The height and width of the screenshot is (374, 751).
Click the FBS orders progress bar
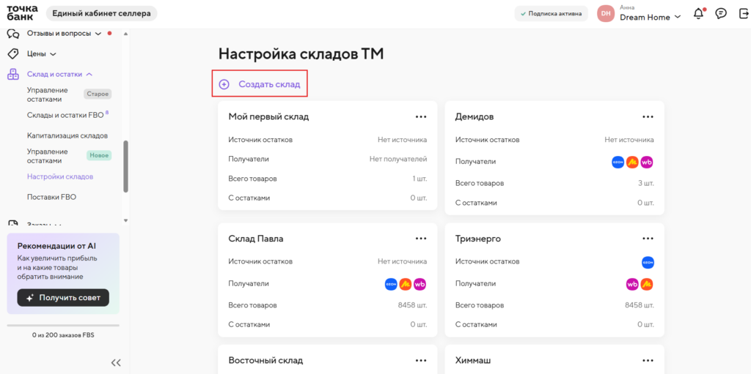point(63,326)
